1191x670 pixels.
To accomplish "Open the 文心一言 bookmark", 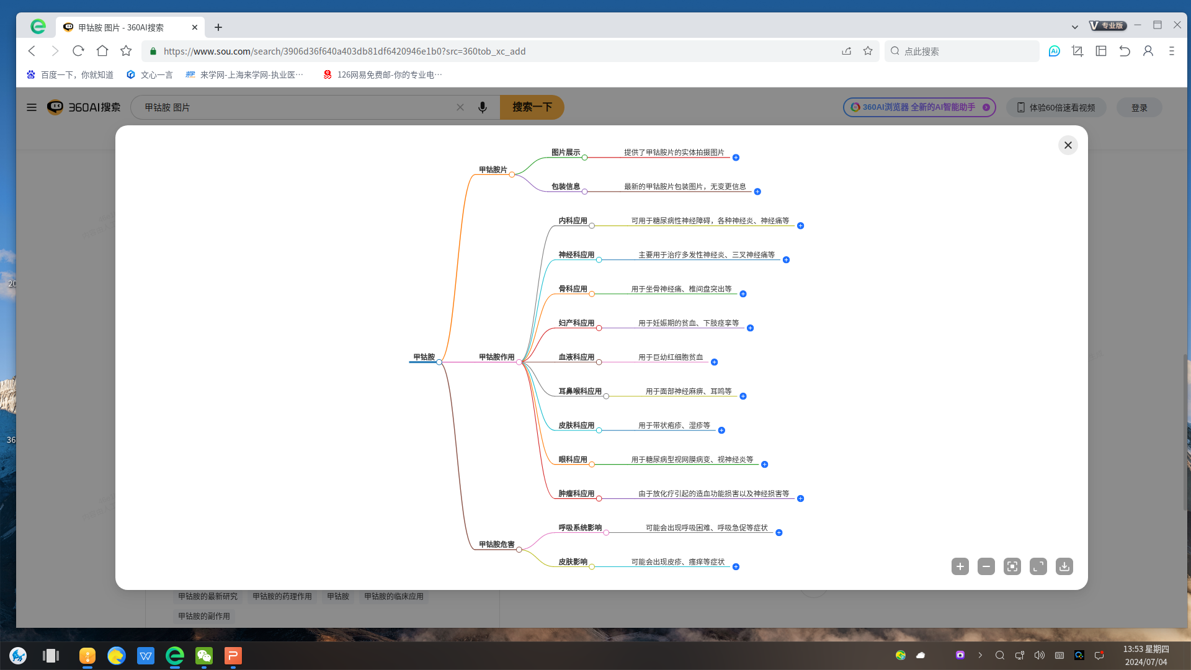I will click(x=149, y=74).
